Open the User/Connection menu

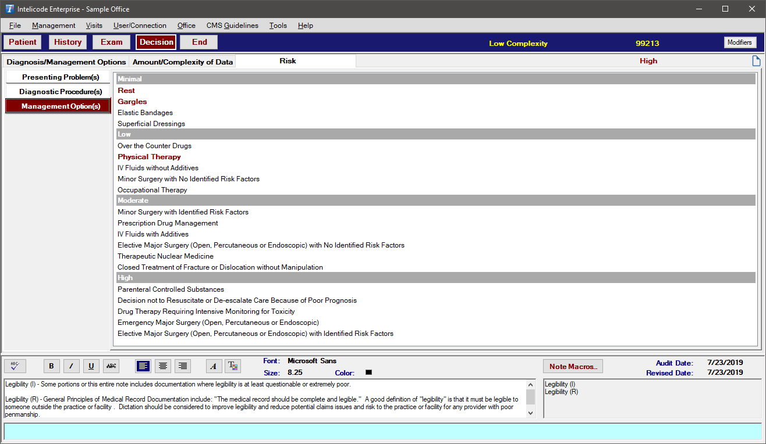pyautogui.click(x=140, y=26)
